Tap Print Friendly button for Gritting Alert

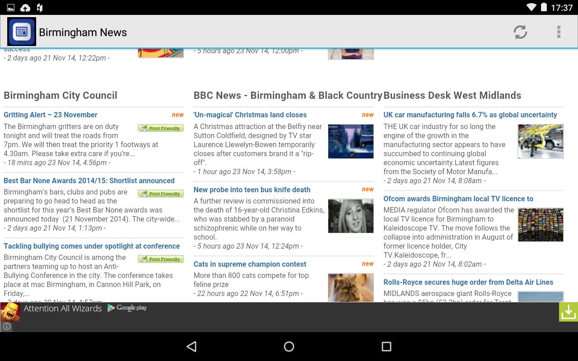point(161,128)
